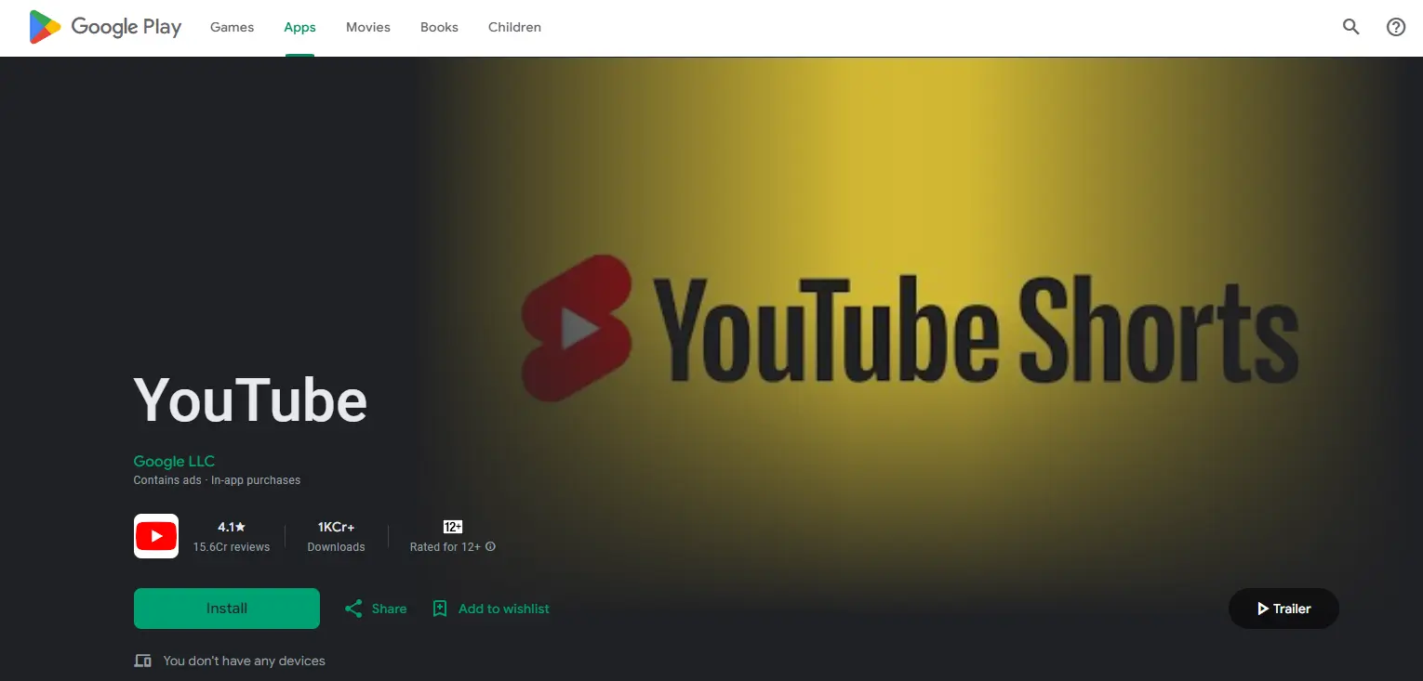Click the devices icon near no devices message
Viewport: 1423px width, 681px height.
[x=142, y=661]
